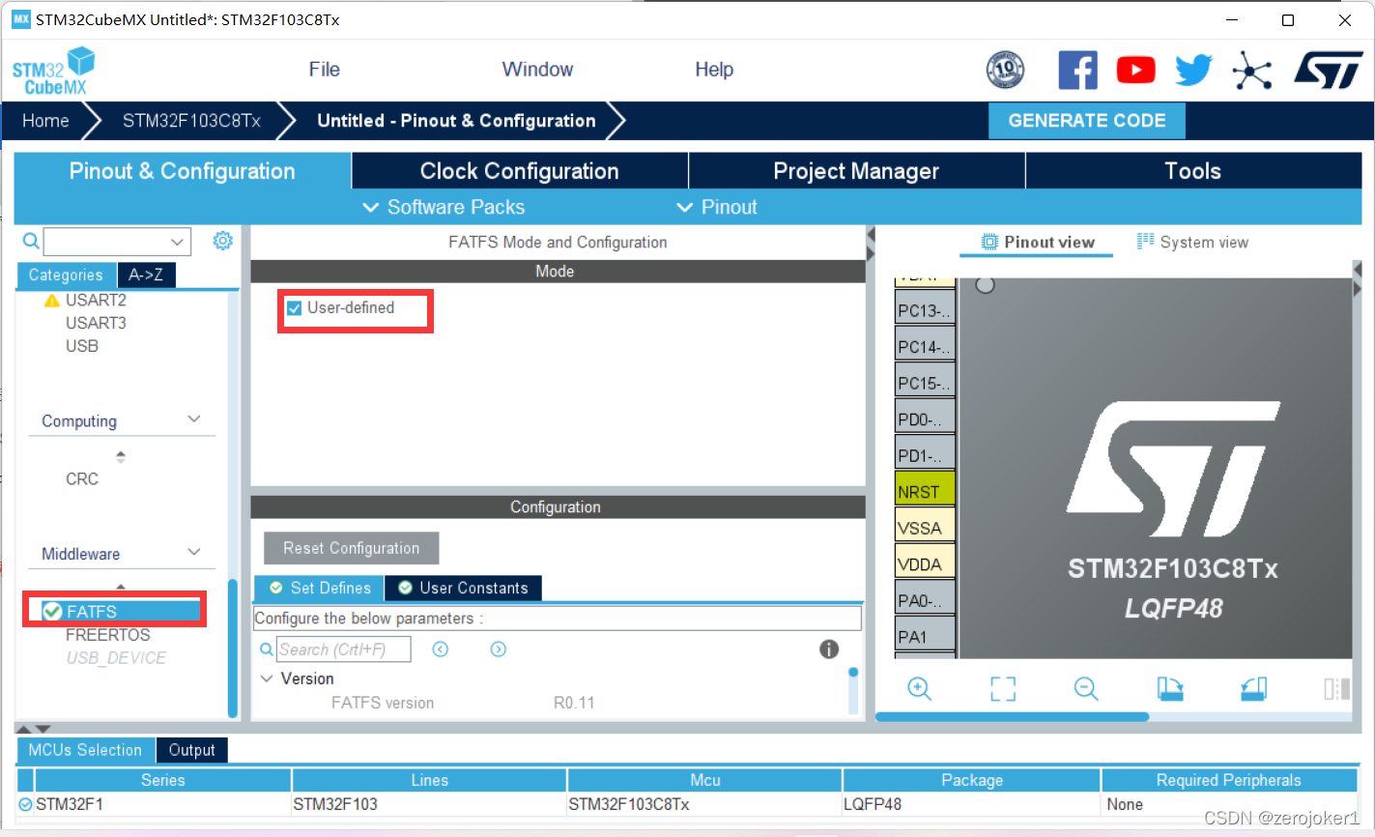Image resolution: width=1375 pixels, height=837 pixels.
Task: Fit chip to pinout view frame
Action: (x=1003, y=689)
